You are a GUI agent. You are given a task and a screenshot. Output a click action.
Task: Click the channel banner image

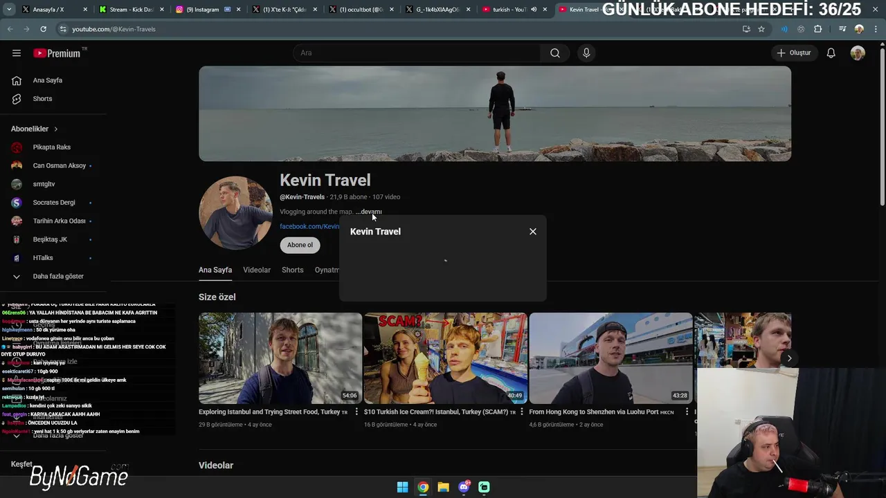[495, 113]
